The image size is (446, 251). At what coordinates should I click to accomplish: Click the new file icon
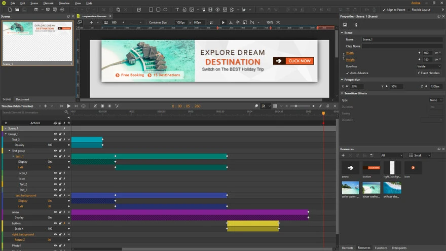[x=10, y=10]
